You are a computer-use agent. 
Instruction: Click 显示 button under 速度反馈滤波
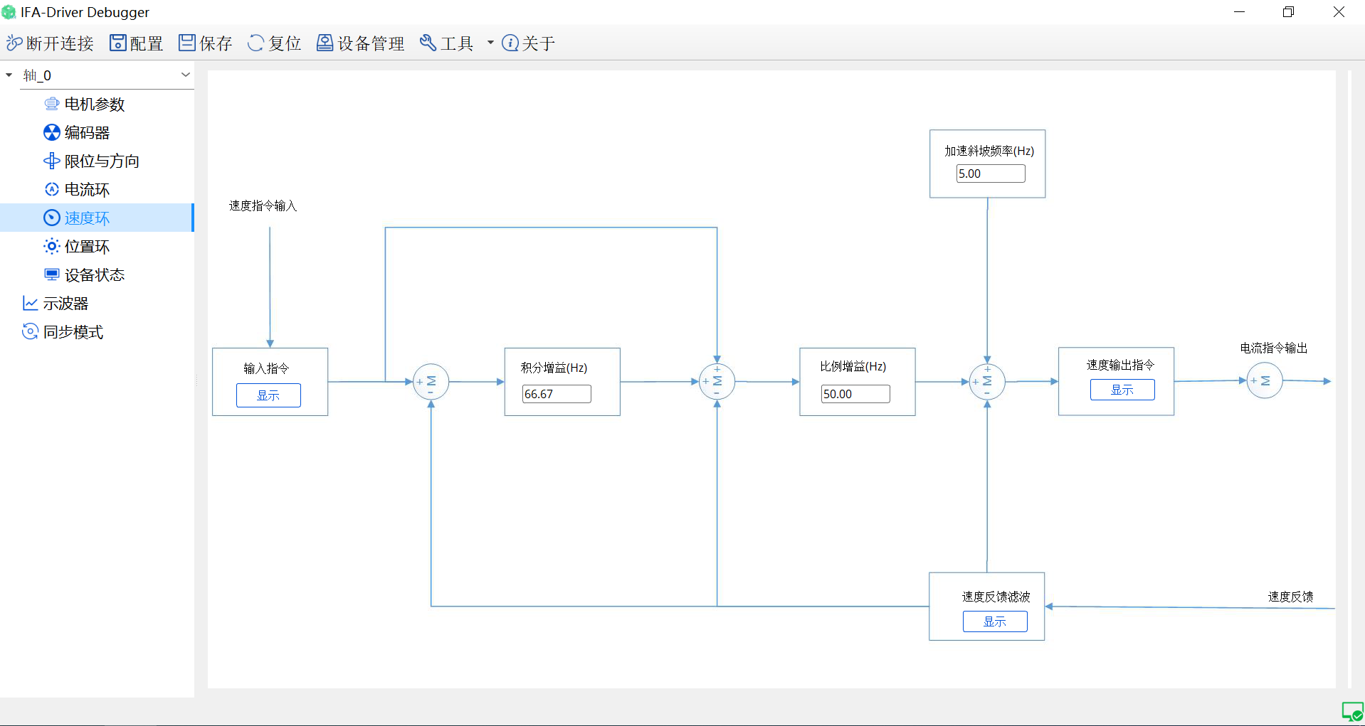(994, 621)
